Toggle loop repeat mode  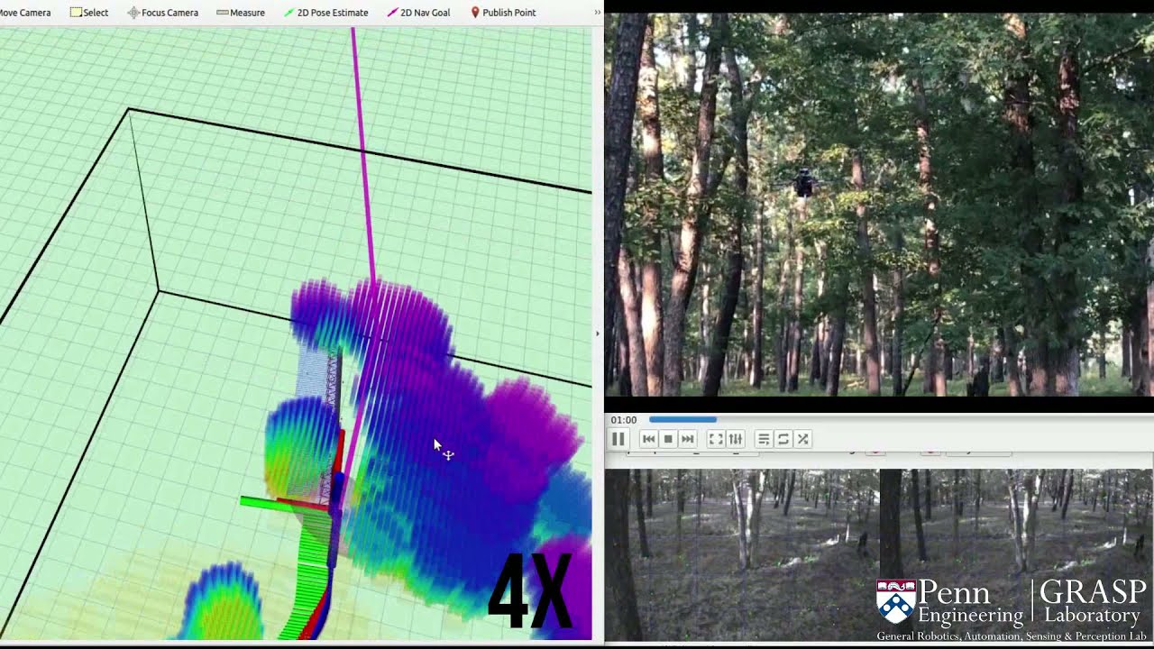tap(783, 439)
